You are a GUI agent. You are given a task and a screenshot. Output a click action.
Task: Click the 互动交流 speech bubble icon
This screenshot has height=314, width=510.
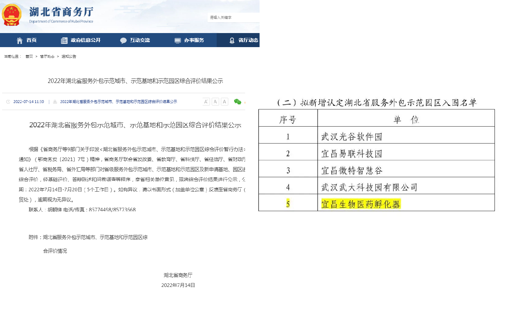click(x=123, y=40)
